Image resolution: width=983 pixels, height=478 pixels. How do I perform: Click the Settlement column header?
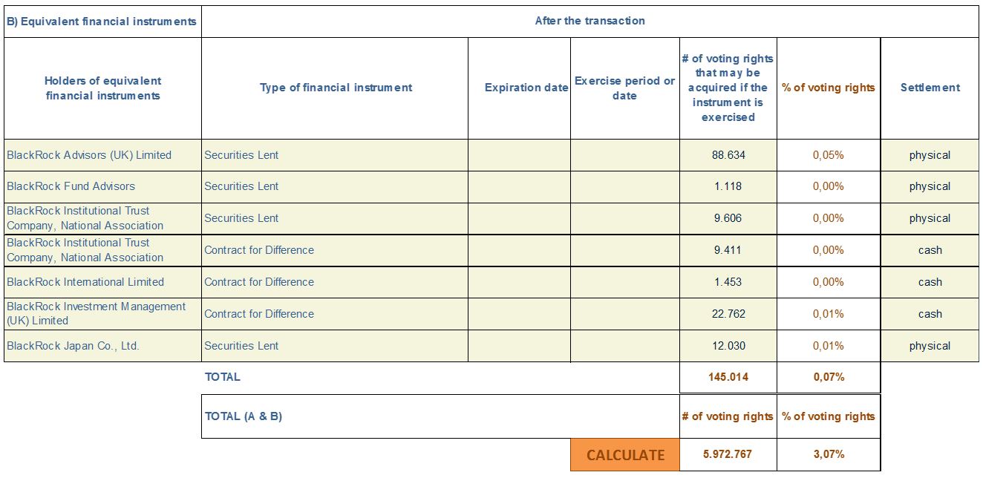pos(930,88)
